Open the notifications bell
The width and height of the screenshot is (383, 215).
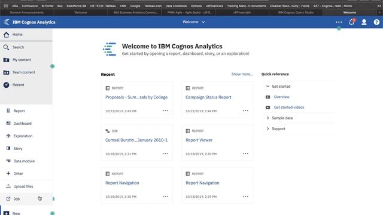[351, 22]
